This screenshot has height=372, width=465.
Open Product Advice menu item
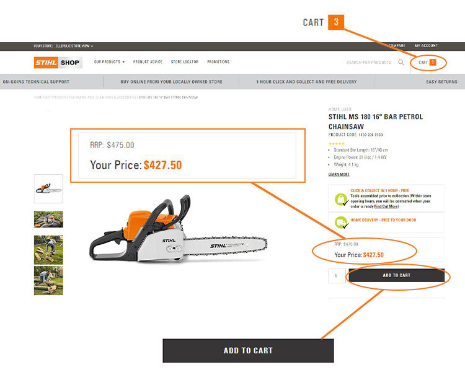point(148,62)
